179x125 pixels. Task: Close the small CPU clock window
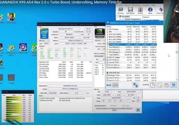32,92
